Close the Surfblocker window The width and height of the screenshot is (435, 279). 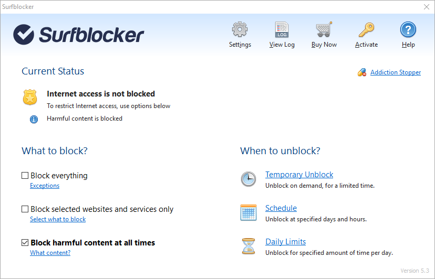tap(427, 7)
